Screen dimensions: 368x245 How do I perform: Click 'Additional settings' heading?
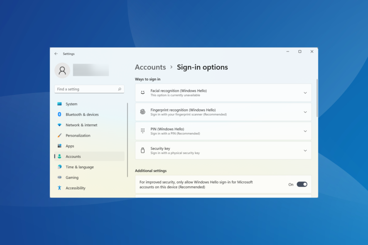pos(151,171)
